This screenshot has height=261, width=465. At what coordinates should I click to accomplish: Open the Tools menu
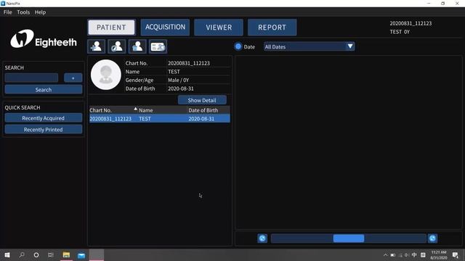[x=23, y=12]
